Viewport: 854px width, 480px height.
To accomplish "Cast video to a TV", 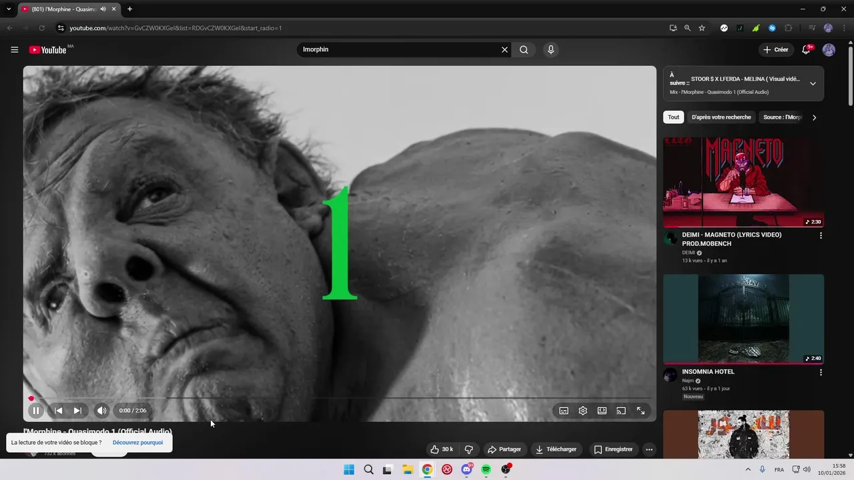I will 621,411.
